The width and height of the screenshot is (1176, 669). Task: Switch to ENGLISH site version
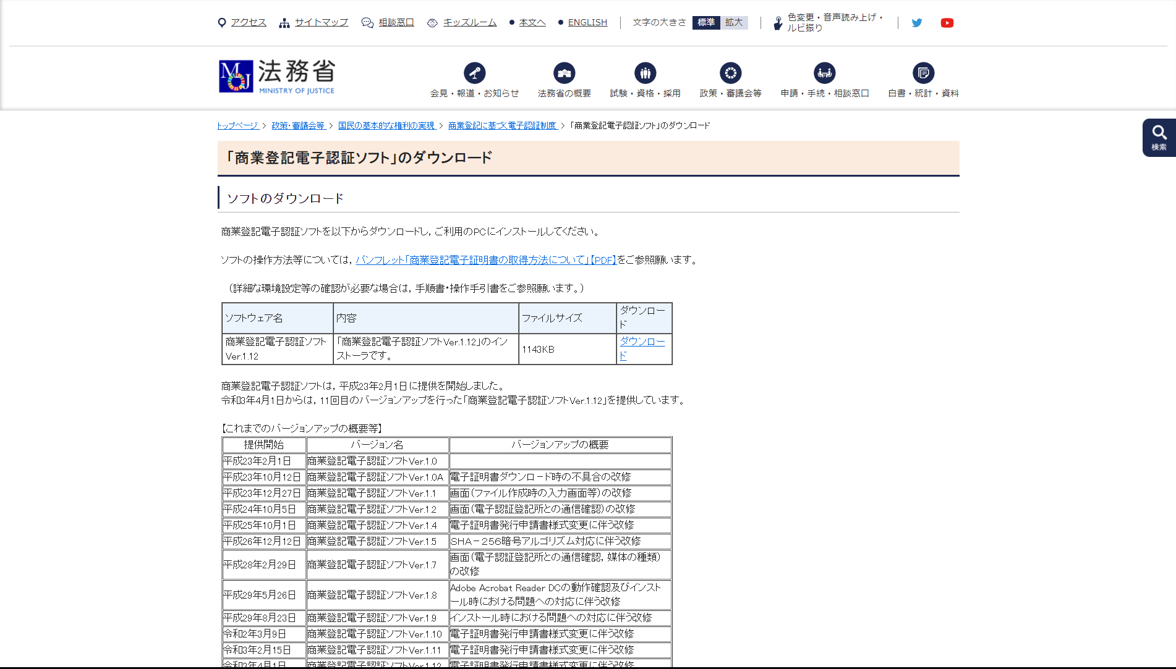tap(587, 23)
